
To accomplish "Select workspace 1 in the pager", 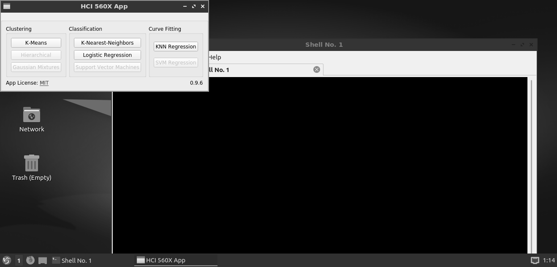I will 19,260.
